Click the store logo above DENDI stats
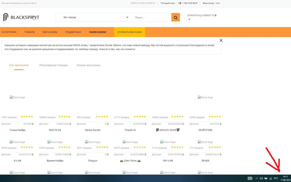291x182 pixels. coord(205,142)
